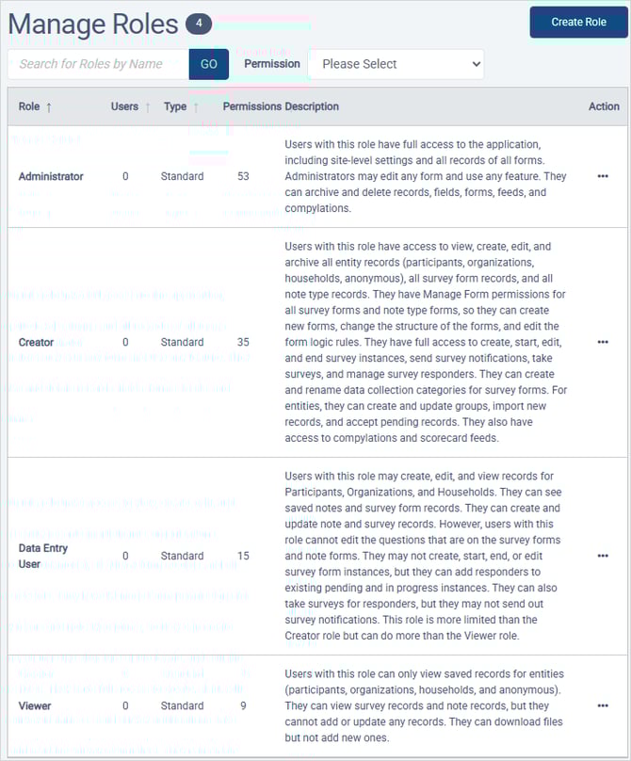Select the Data Entry User role name
This screenshot has height=761, width=631.
[43, 556]
